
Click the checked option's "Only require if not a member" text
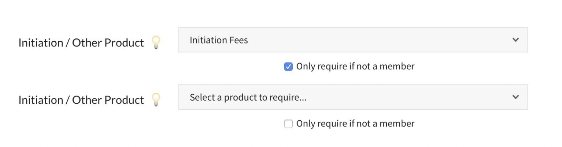coord(355,67)
